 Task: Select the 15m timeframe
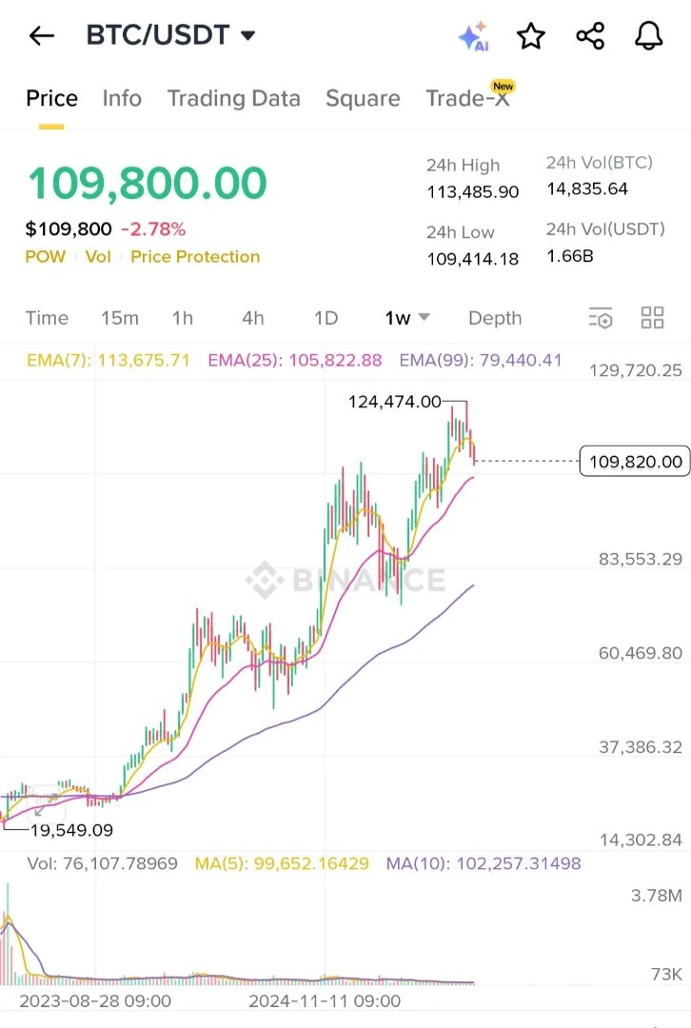click(x=120, y=318)
